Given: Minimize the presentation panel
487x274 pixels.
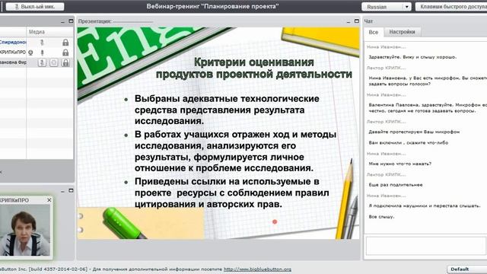Looking at the screenshot, I should tap(349, 21).
